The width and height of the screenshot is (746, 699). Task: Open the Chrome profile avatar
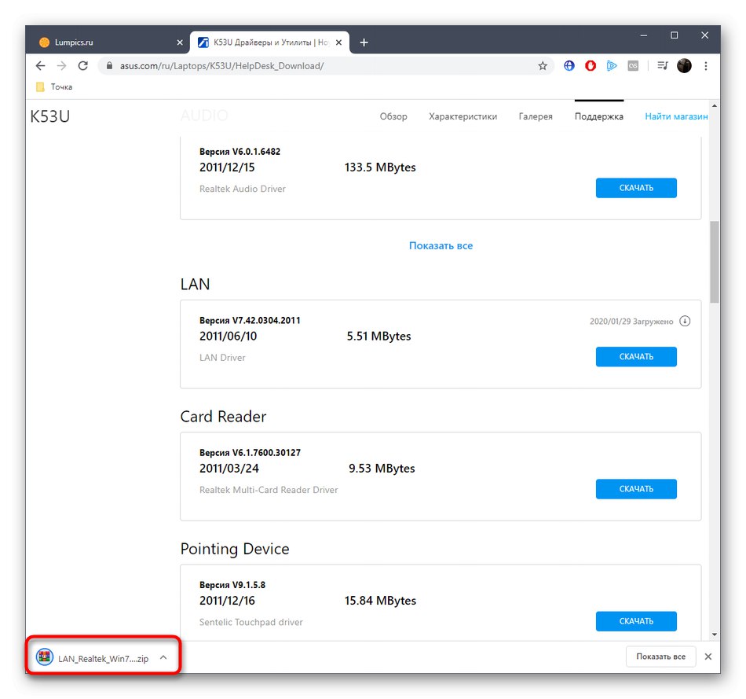(684, 65)
